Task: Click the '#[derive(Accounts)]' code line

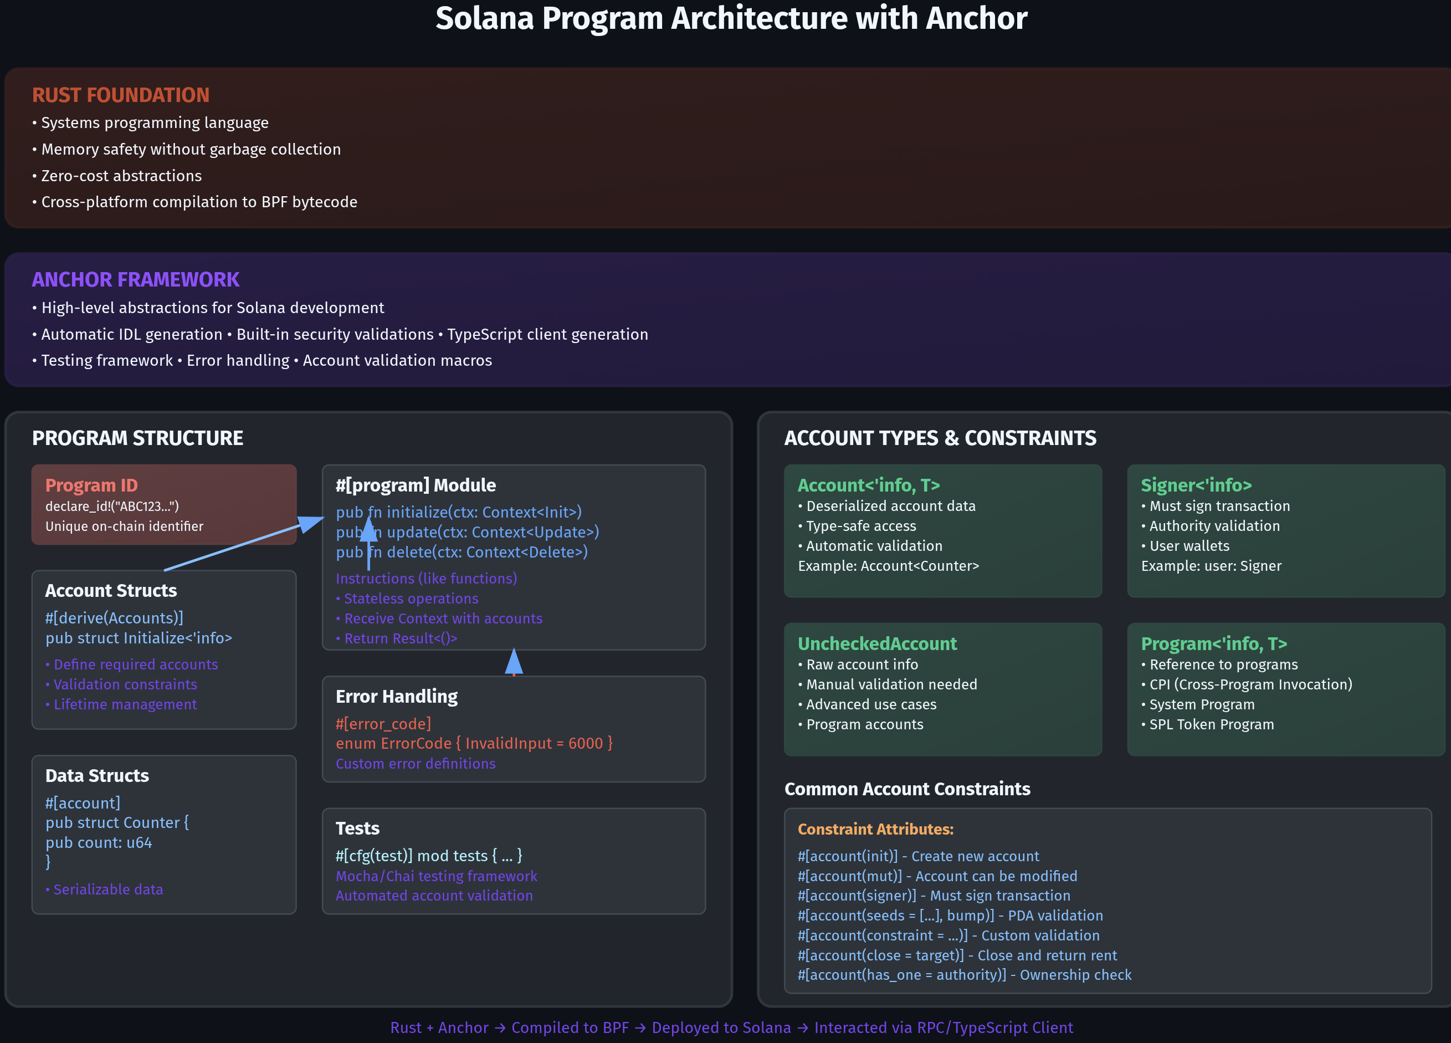Action: (115, 618)
